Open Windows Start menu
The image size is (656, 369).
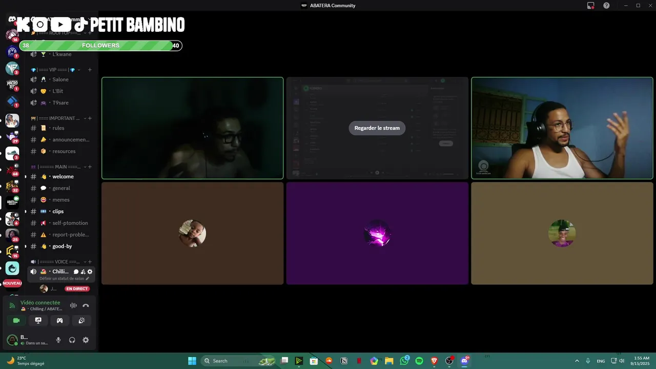pos(192,361)
